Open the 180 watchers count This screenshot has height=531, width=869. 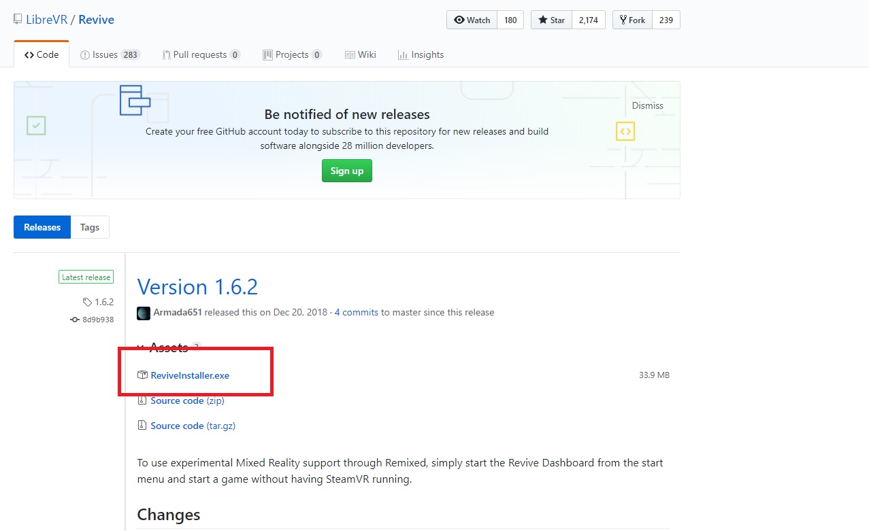click(x=510, y=20)
